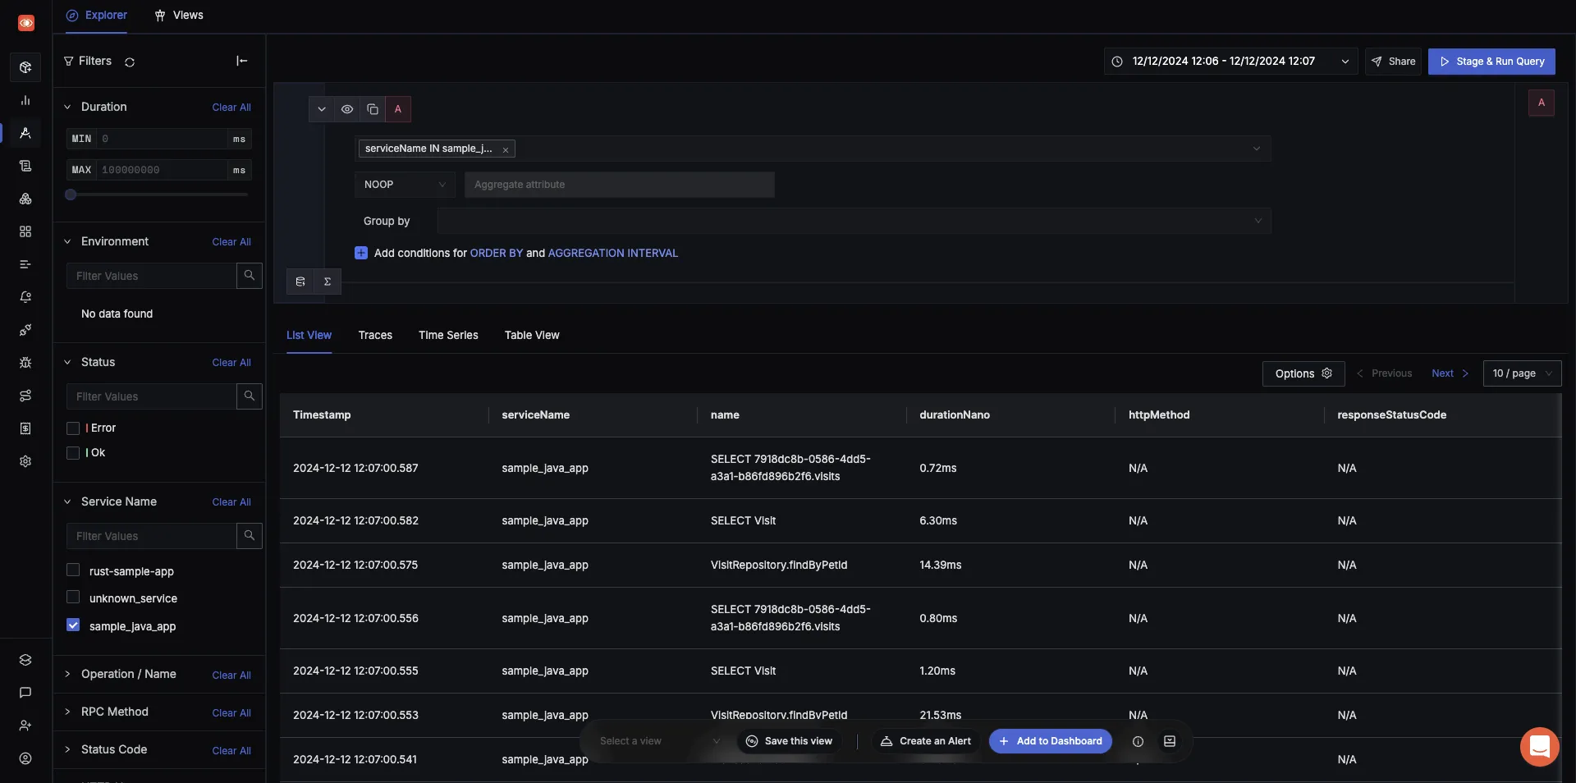Screen dimensions: 1576x783
Task: Open Exceptions bug icon in sidebar
Action: click(25, 363)
